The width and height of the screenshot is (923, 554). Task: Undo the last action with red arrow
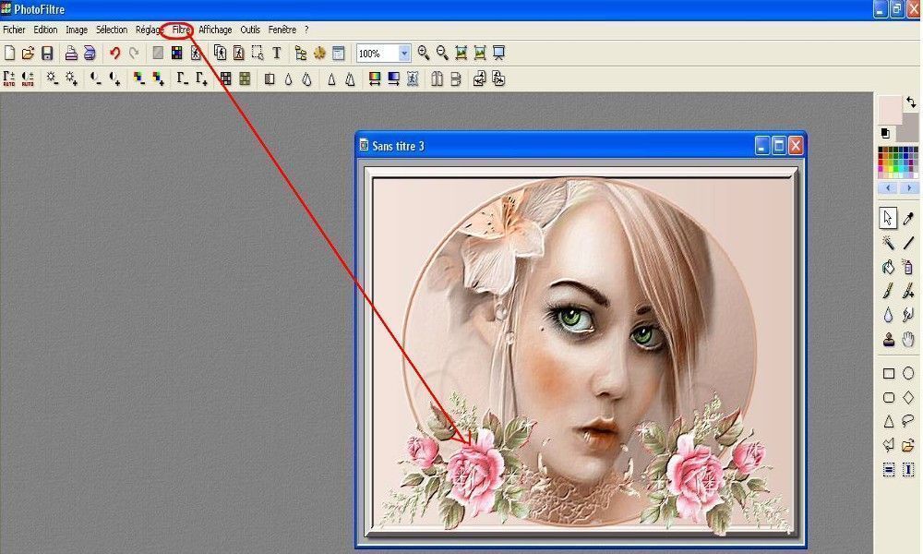click(114, 53)
